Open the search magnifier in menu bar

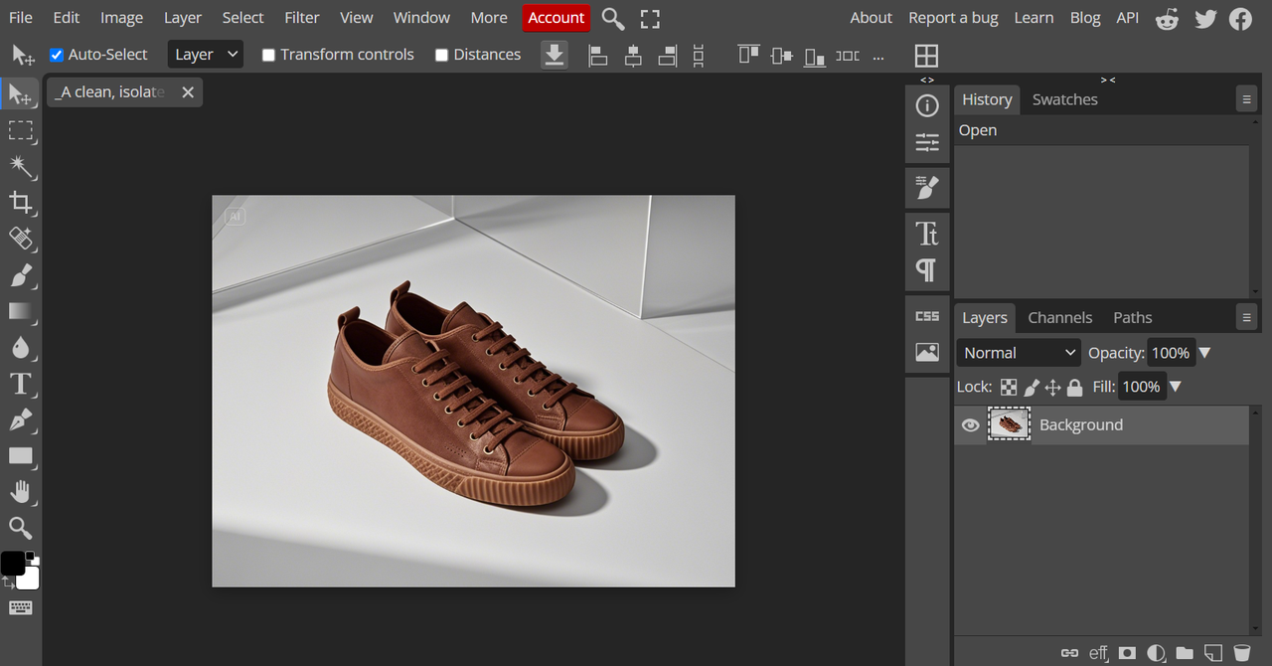(613, 18)
